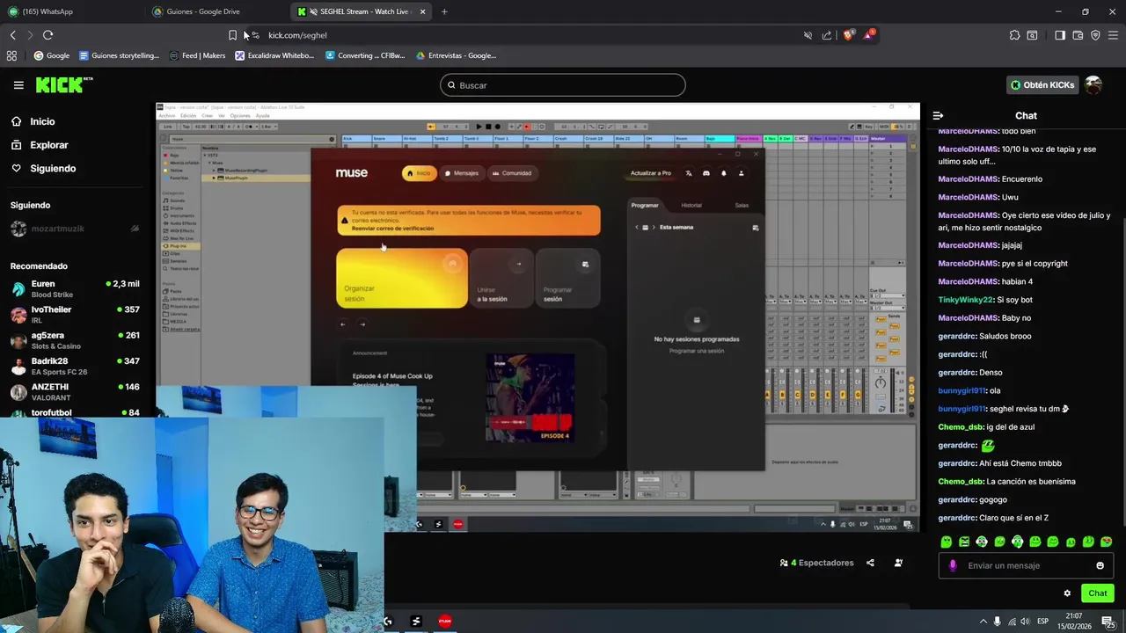
Task: Open Badrik28 recommended channel
Action: point(75,366)
